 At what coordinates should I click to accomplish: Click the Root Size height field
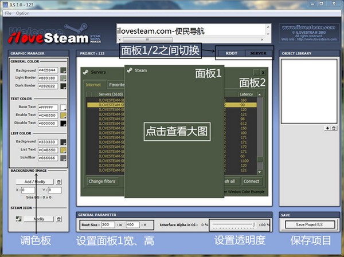pyautogui.click(x=132, y=225)
